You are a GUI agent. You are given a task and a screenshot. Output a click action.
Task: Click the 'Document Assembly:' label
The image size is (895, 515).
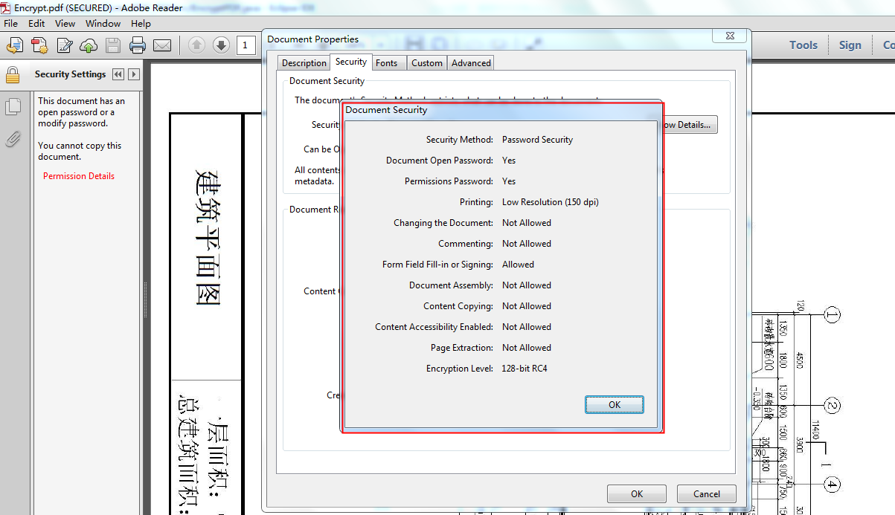(x=451, y=285)
